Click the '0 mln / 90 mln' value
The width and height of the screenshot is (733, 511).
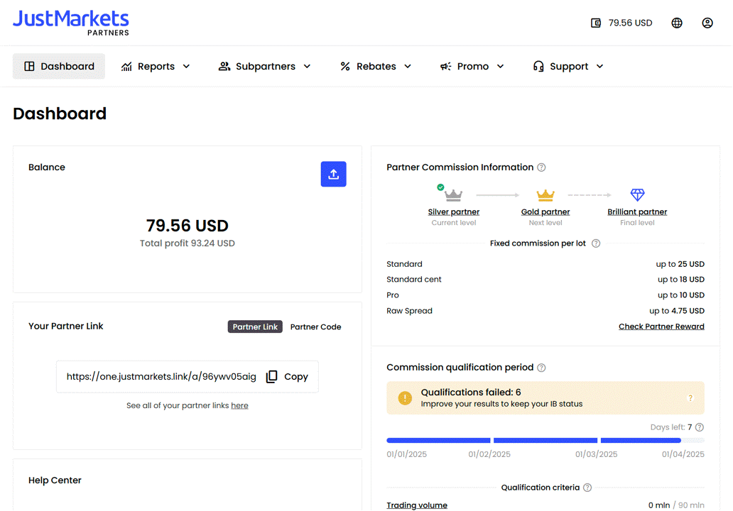(x=676, y=505)
